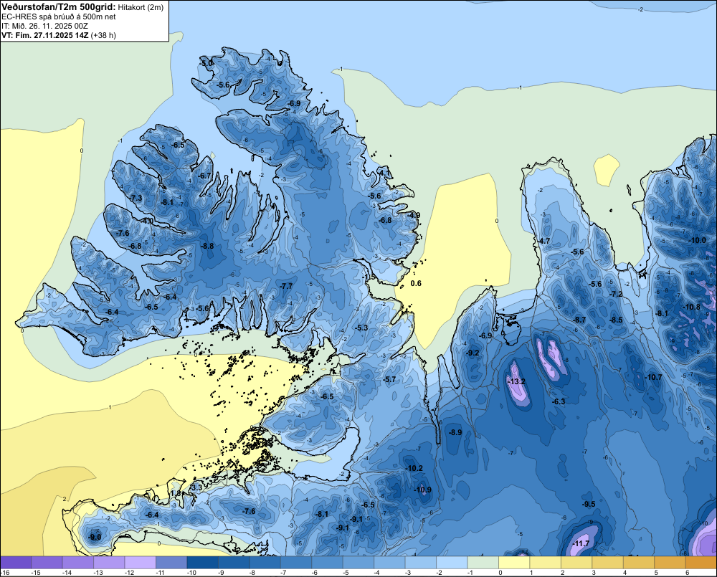The height and width of the screenshot is (577, 717).
Task: Click the -4.7 temperature label
Action: 543,241
